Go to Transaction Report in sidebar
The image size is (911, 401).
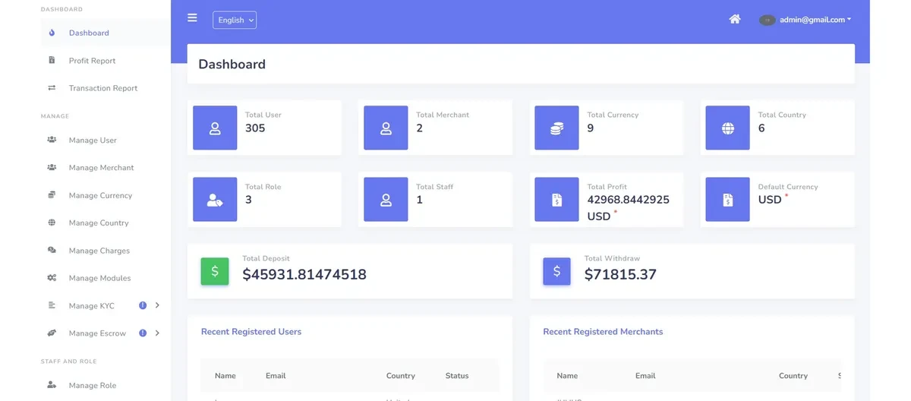102,88
